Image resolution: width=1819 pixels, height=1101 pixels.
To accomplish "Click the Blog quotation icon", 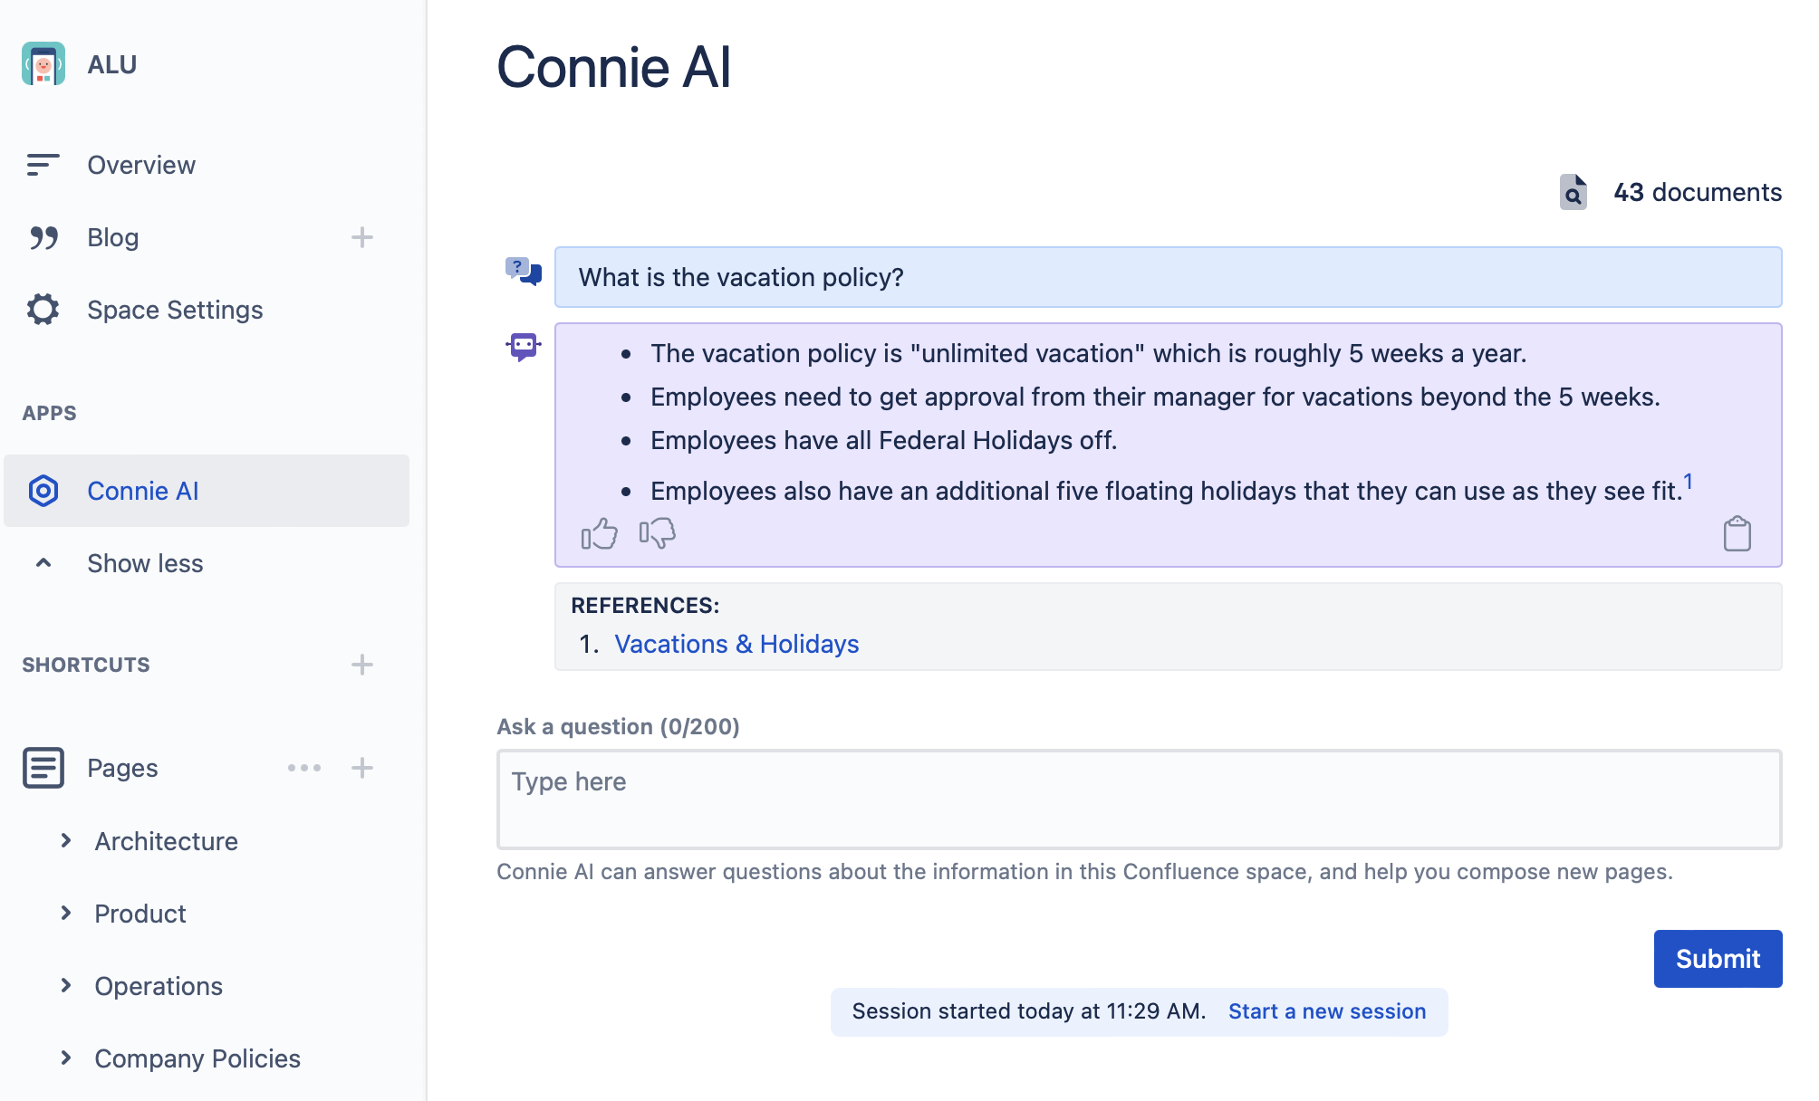I will point(43,237).
